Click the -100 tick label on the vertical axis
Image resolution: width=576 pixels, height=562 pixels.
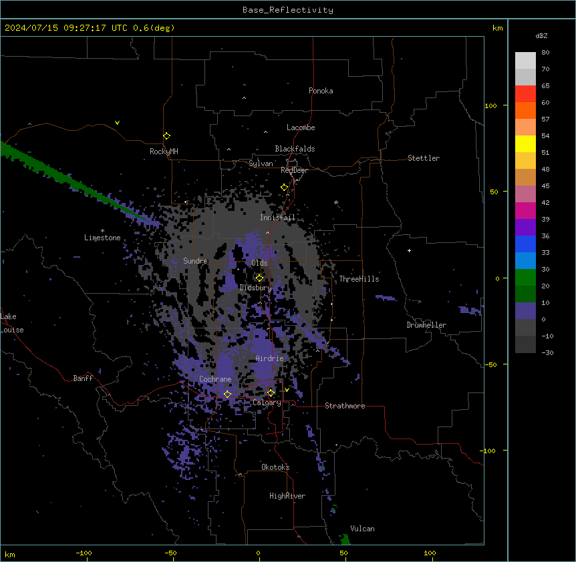488,451
